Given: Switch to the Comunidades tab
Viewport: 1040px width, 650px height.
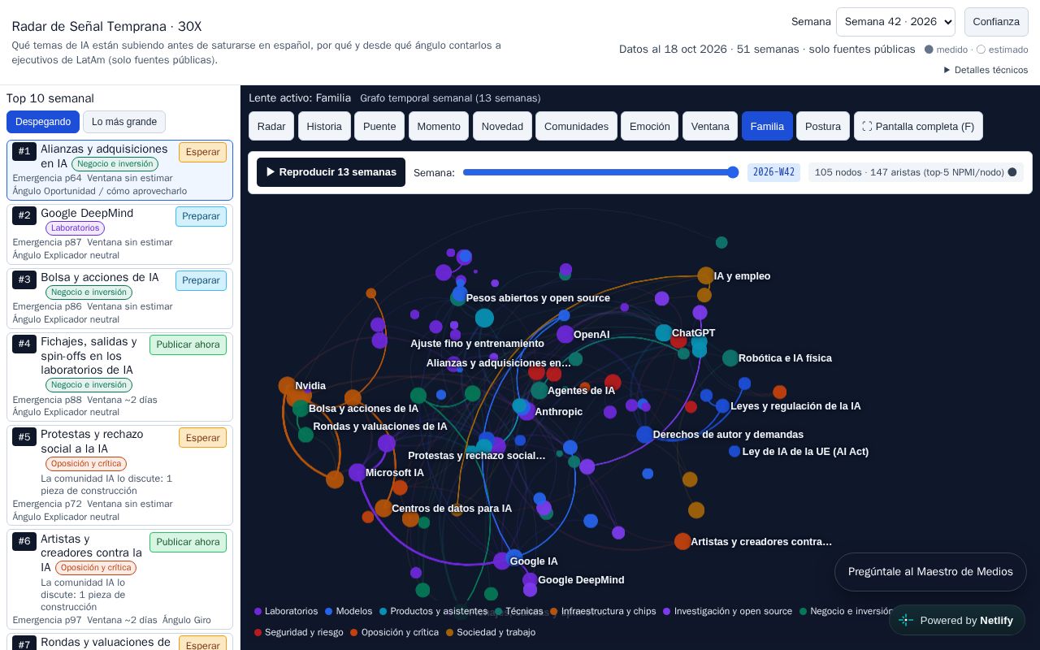Looking at the screenshot, I should 576,126.
